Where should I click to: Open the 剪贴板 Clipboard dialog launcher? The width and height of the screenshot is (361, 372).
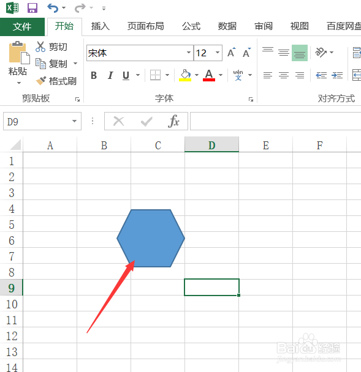coord(77,99)
